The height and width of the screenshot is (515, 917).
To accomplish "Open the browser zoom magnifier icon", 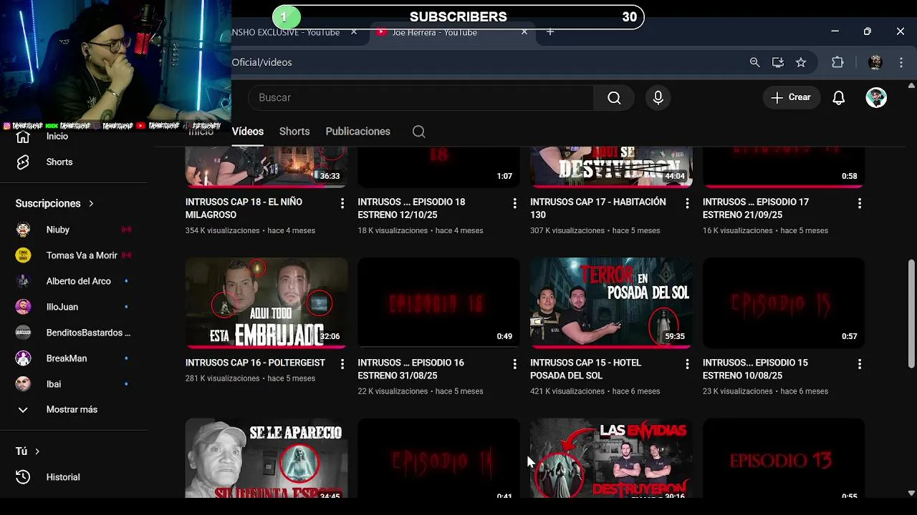I will [x=754, y=62].
